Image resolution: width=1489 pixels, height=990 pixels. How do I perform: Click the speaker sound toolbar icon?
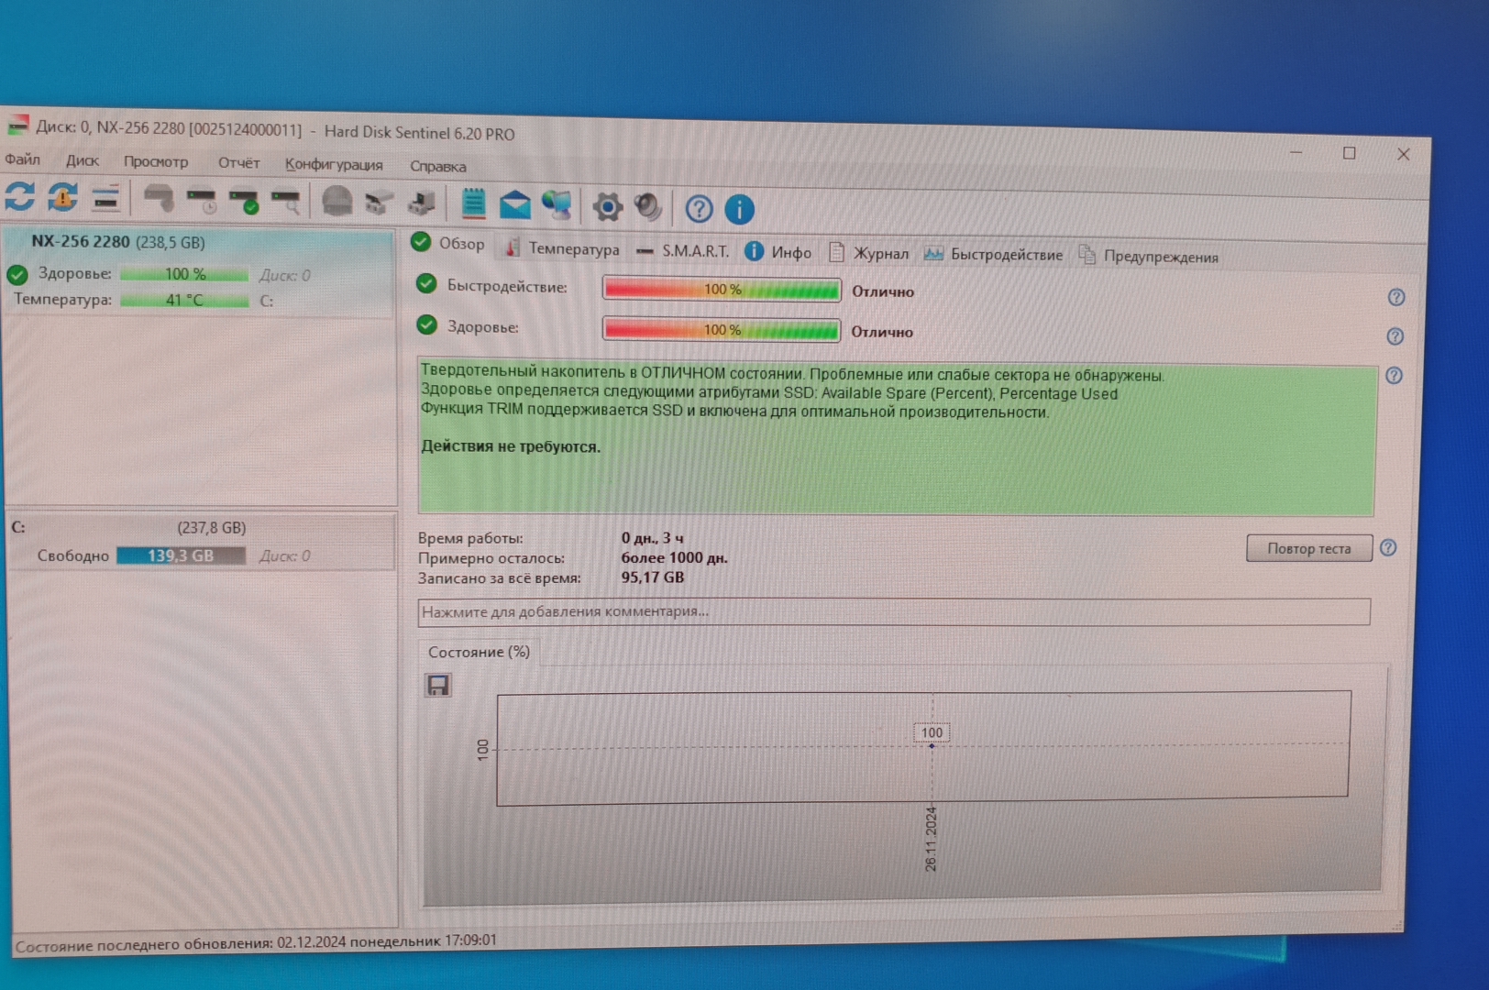point(648,207)
